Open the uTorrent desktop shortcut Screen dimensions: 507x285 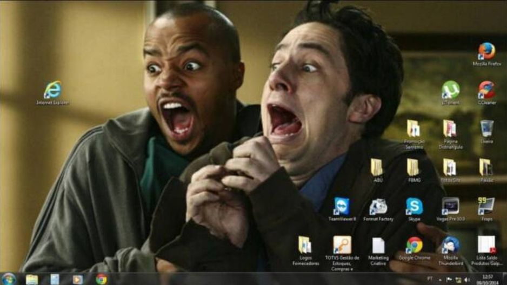(x=450, y=90)
